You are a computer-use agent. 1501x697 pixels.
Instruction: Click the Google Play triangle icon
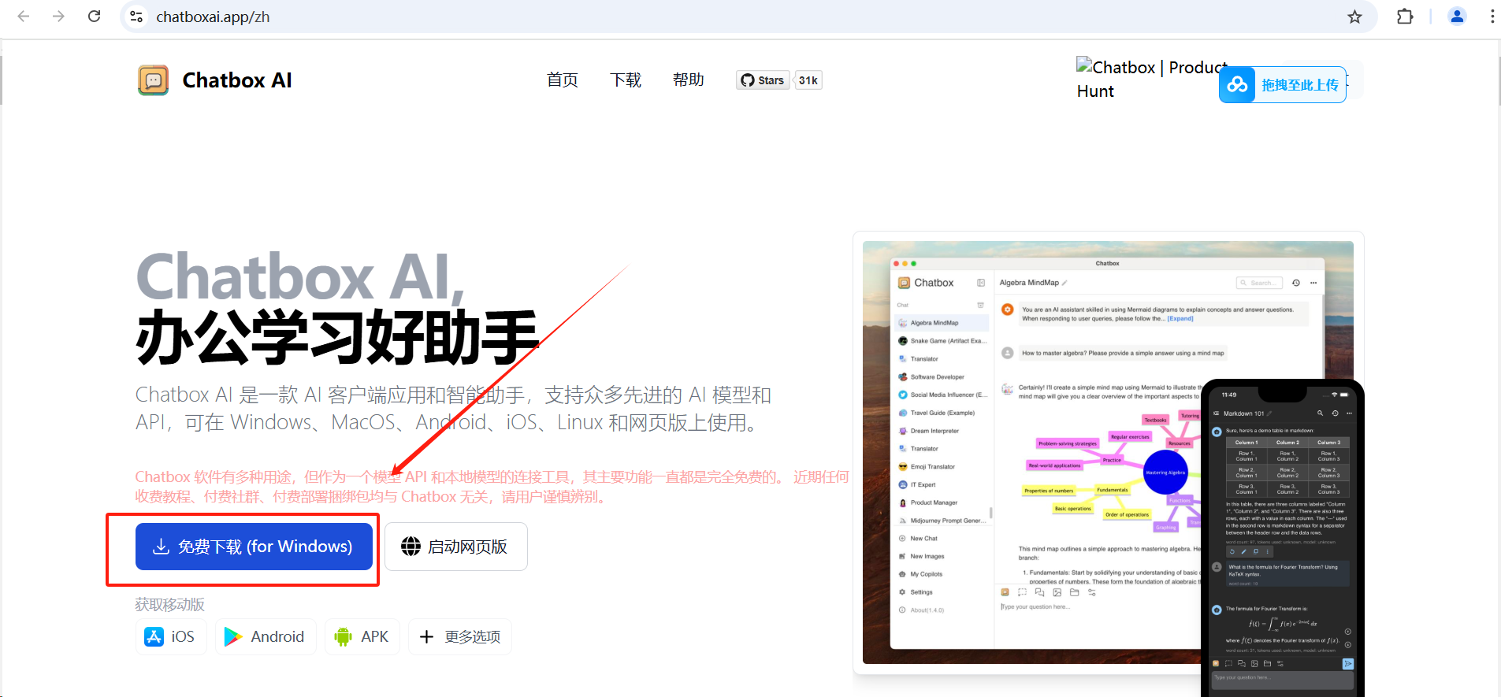(x=233, y=637)
